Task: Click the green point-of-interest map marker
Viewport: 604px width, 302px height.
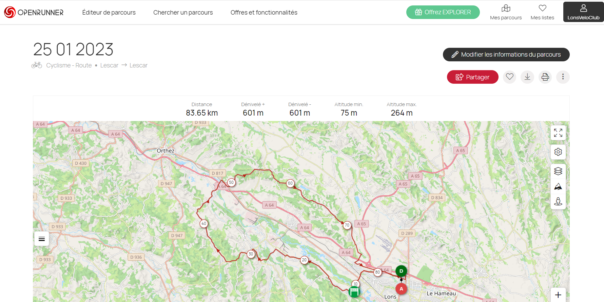Action: pos(354,291)
